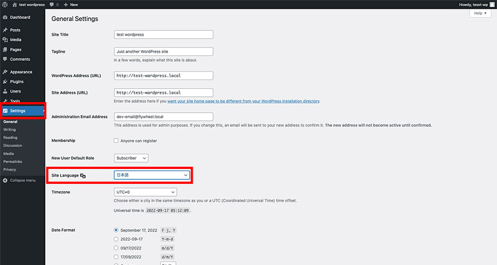This screenshot has height=265, width=497.
Task: Choose the 09/17/2022 date format radio
Action: coord(116,248)
